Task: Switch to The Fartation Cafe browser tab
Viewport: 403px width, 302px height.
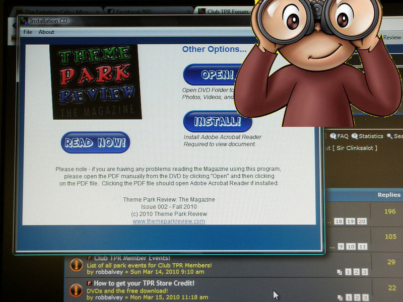Action: (56, 12)
